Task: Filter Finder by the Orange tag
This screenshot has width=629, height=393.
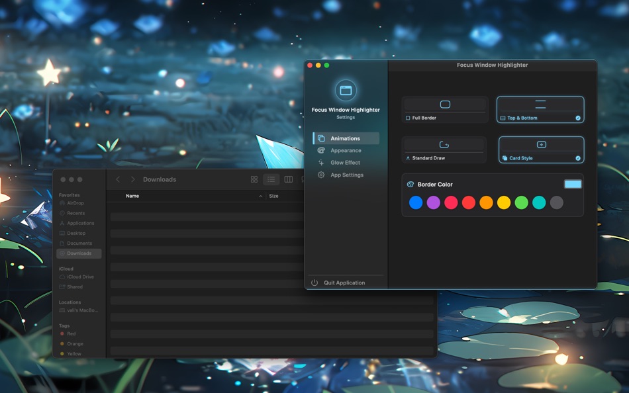Action: 75,343
